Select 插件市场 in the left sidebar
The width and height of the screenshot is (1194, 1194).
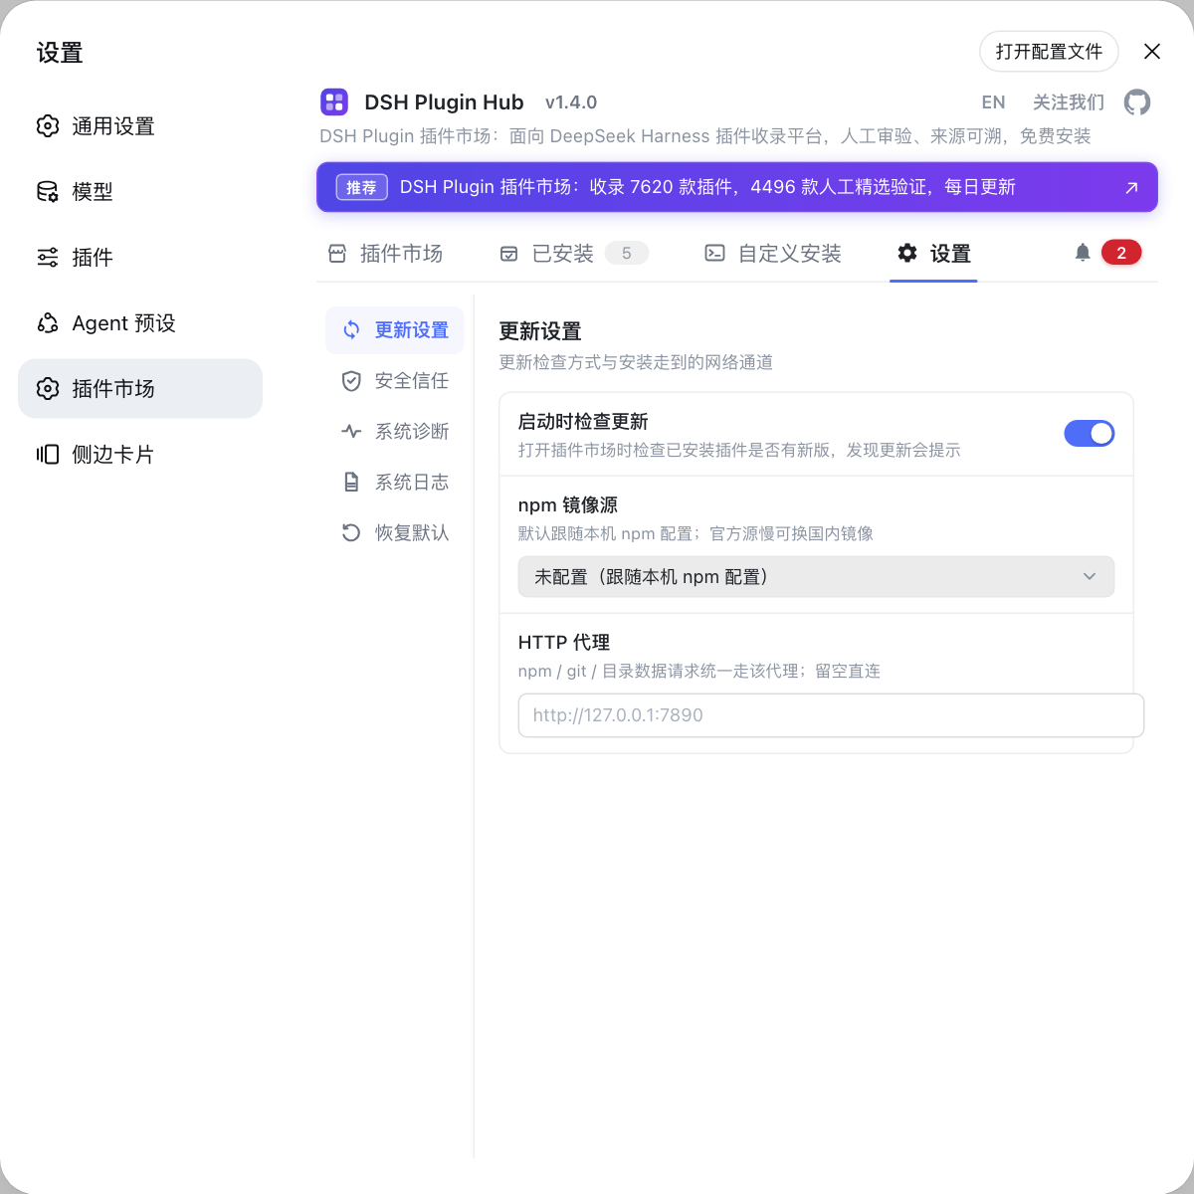140,389
